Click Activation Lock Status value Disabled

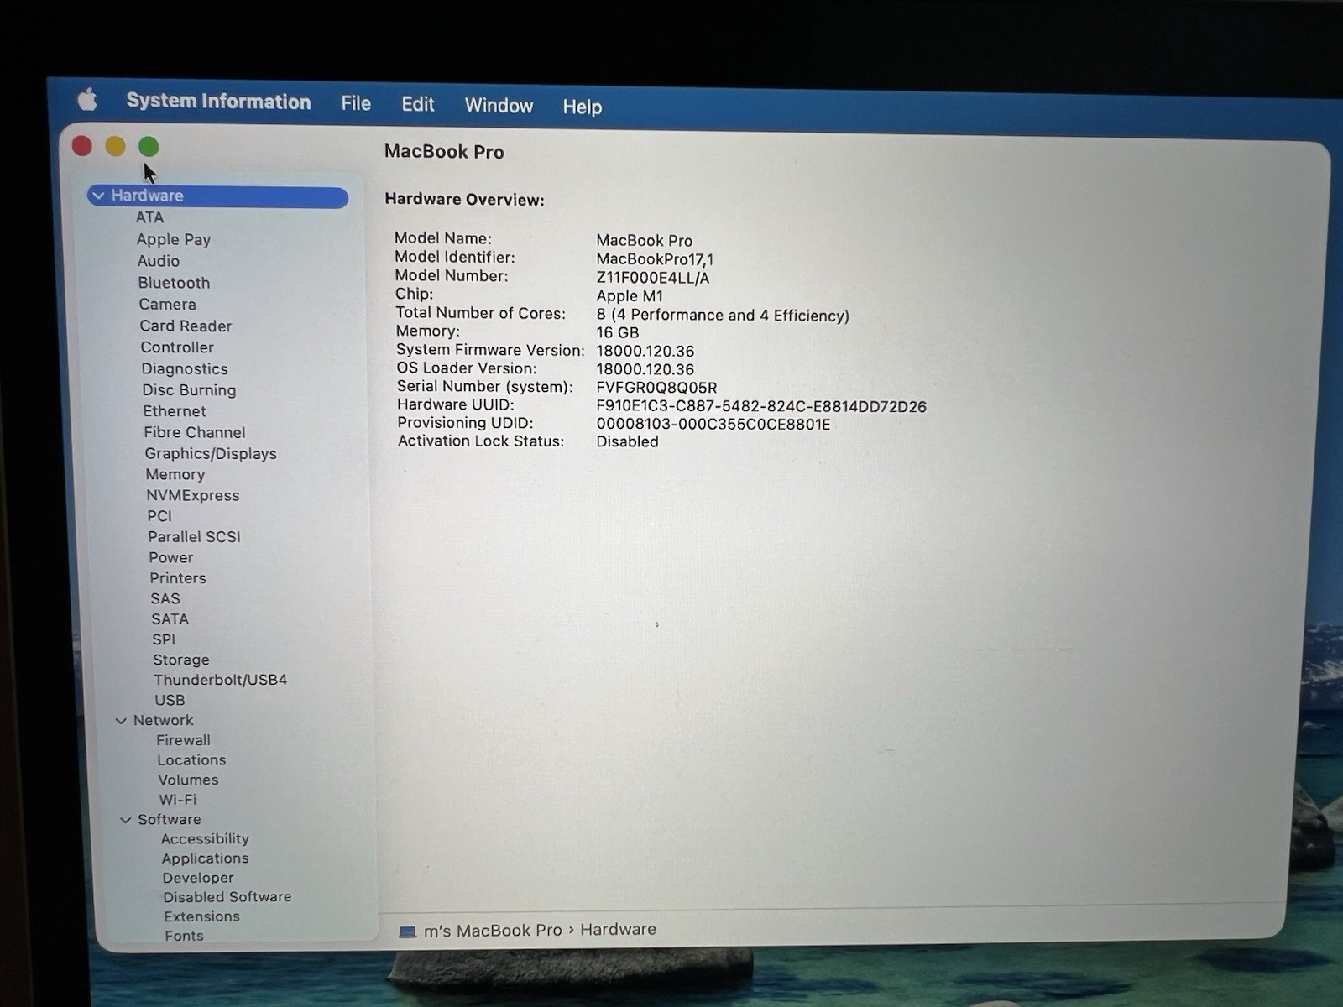click(627, 442)
